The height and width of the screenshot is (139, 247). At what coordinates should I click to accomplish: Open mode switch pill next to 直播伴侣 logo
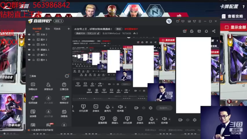pos(58,21)
